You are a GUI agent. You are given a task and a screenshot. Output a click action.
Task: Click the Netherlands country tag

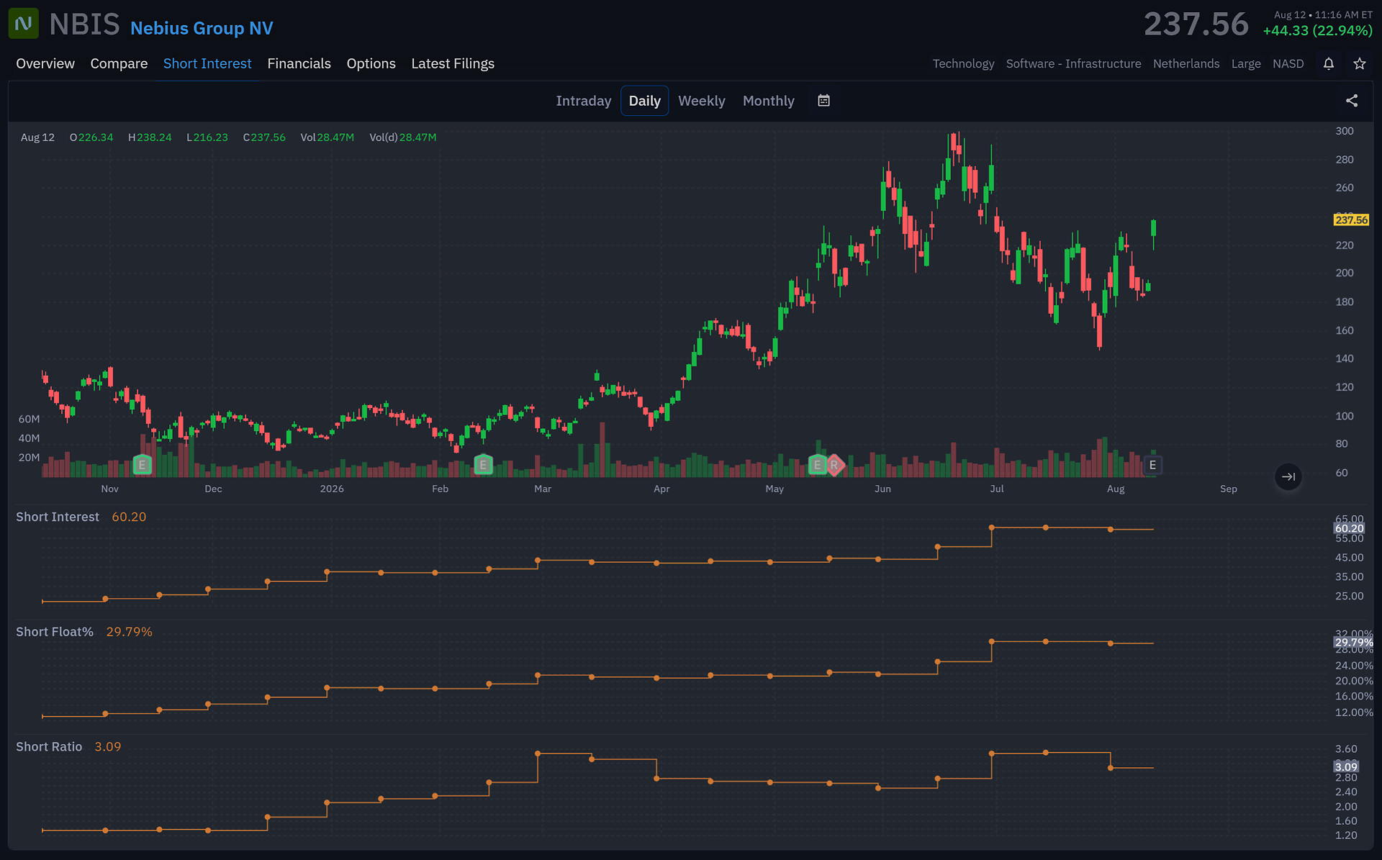click(1186, 63)
